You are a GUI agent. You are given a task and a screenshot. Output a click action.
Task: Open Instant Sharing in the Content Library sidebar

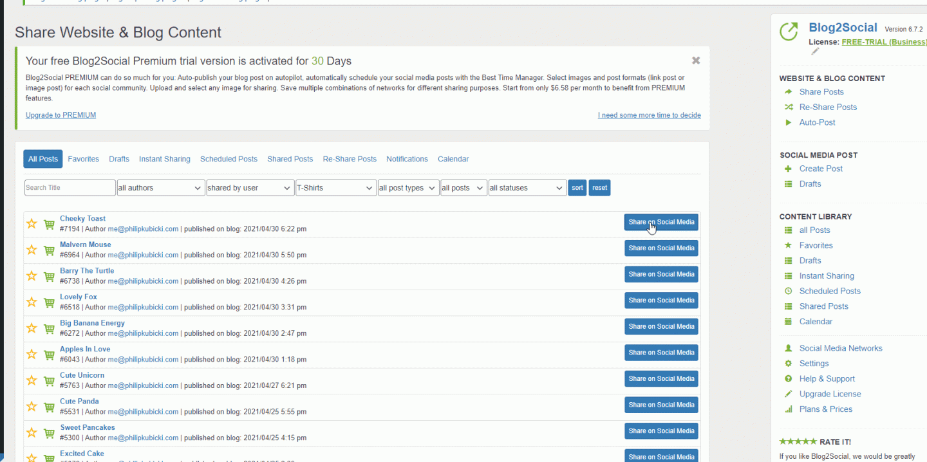pyautogui.click(x=827, y=276)
